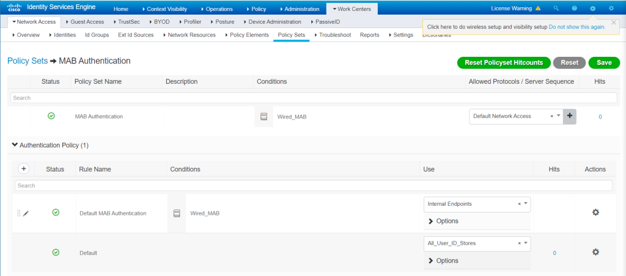Open the Overview tab
Image resolution: width=626 pixels, height=276 pixels.
[26, 35]
